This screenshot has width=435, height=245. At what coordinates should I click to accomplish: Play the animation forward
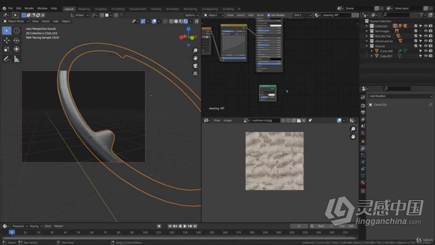click(x=185, y=226)
